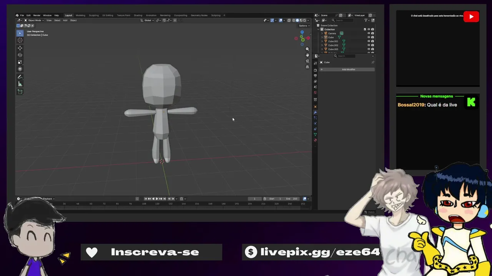The image size is (492, 276).
Task: Click the X axis on navigation gizmo
Action: [308, 38]
